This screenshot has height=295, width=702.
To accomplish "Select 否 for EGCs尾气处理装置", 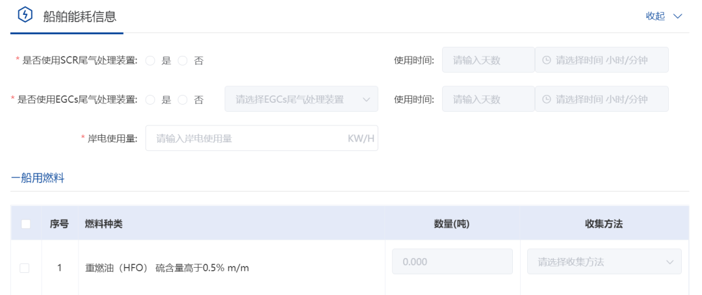I will (x=182, y=100).
